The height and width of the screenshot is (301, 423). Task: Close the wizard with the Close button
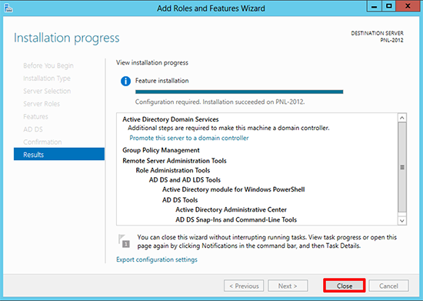coord(345,286)
